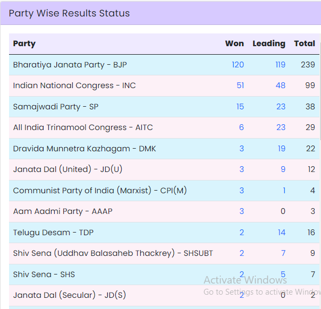View Aam Aadmi Party won count 3
The width and height of the screenshot is (321, 309).
241,211
